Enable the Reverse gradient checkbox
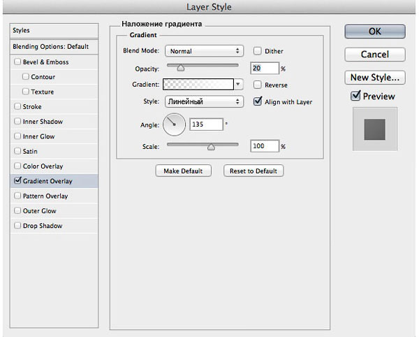 pyautogui.click(x=257, y=85)
